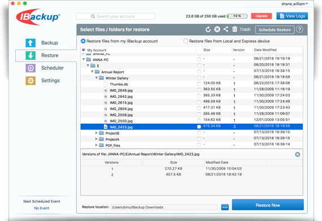Screen dimensions: 322x221
Task: Click the Winter Gallery folder icon
Action: tap(102, 78)
